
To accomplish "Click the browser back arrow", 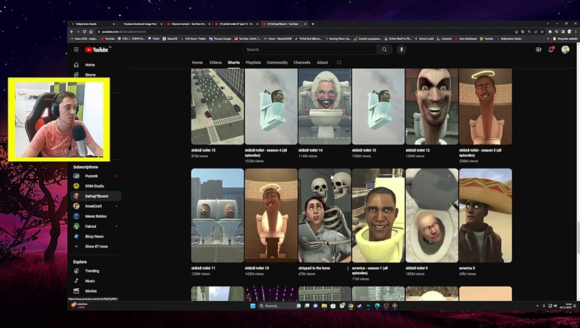I will coord(72,31).
